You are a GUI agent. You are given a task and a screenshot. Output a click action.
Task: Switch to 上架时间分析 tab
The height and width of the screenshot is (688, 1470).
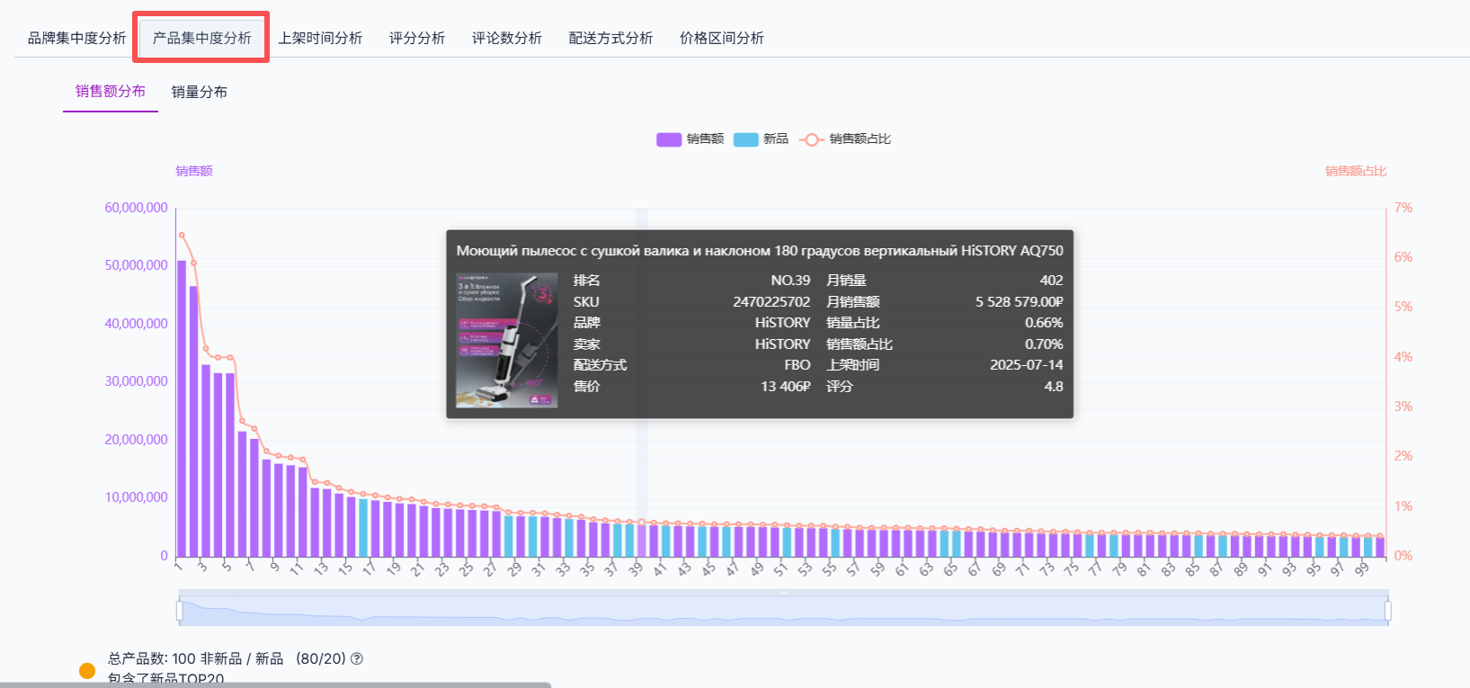pyautogui.click(x=320, y=38)
